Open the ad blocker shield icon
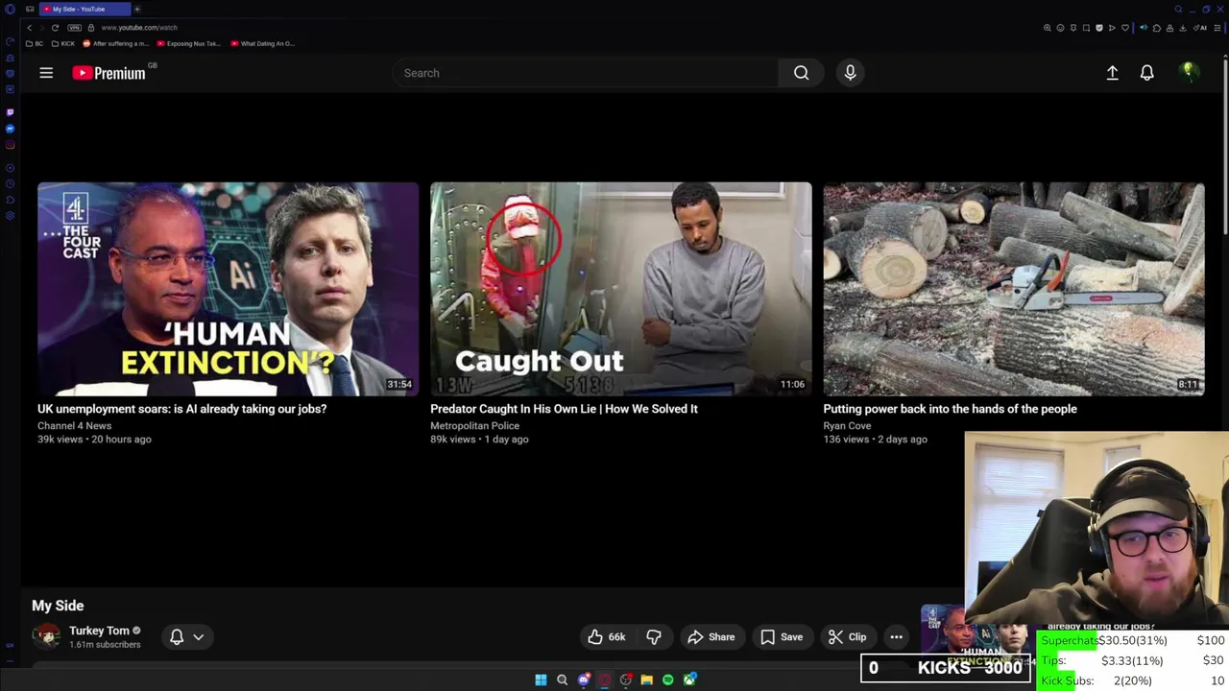Image resolution: width=1229 pixels, height=691 pixels. pos(1099,28)
